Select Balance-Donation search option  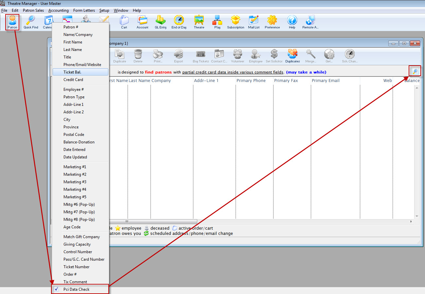coord(80,142)
